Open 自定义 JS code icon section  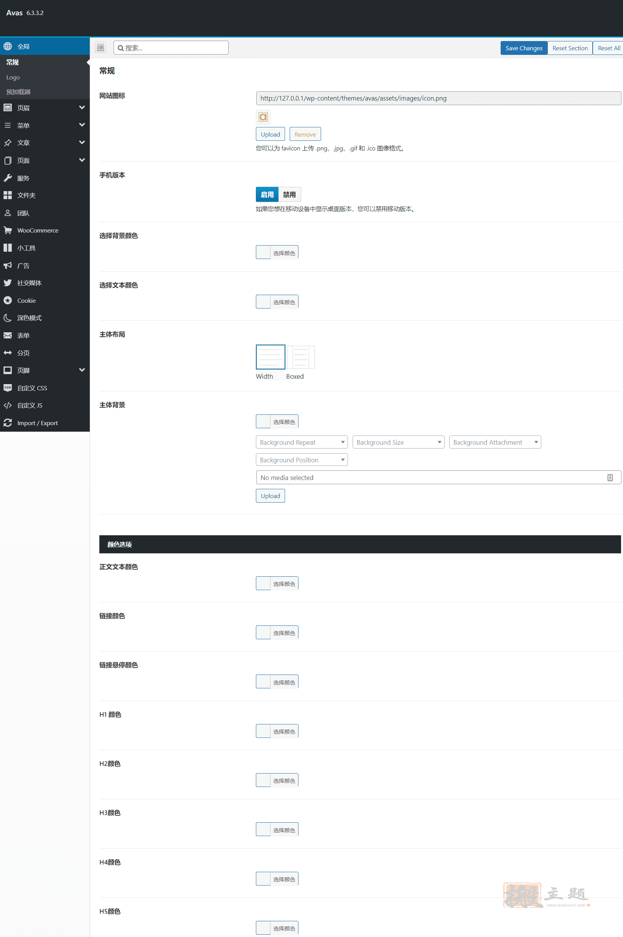coord(45,405)
